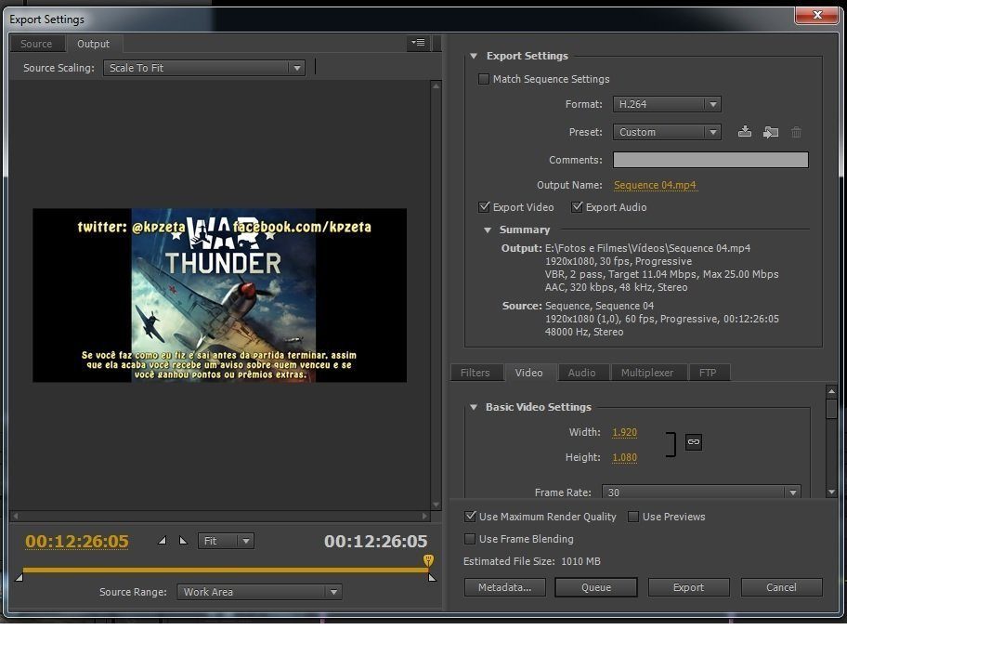Click the Comments input field

pyautogui.click(x=710, y=160)
